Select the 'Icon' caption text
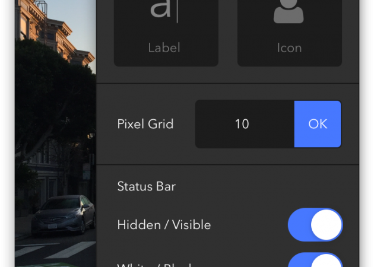 (289, 47)
